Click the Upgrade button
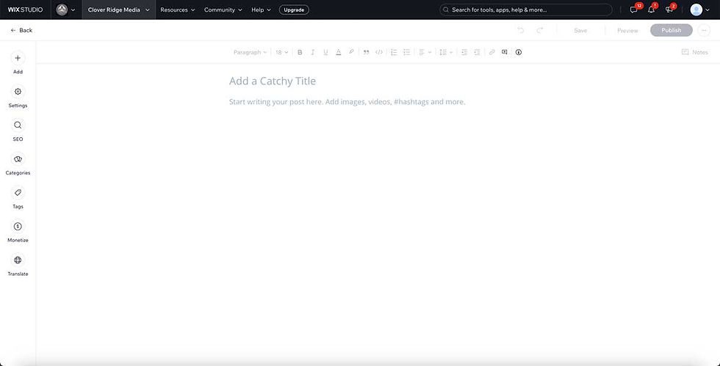The image size is (720, 366). tap(294, 10)
